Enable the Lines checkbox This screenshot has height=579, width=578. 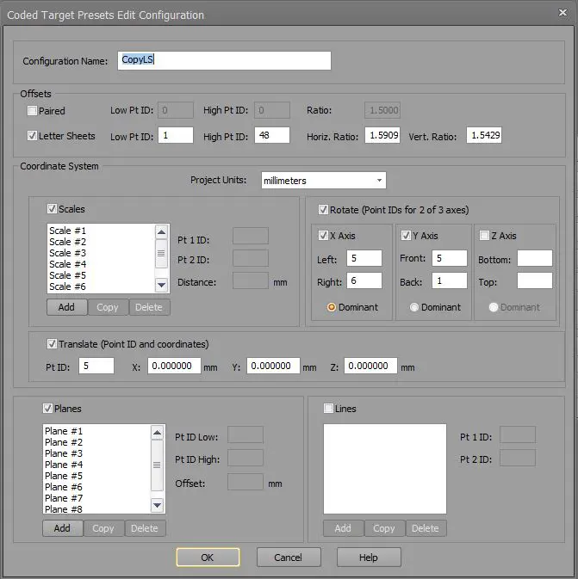click(328, 408)
